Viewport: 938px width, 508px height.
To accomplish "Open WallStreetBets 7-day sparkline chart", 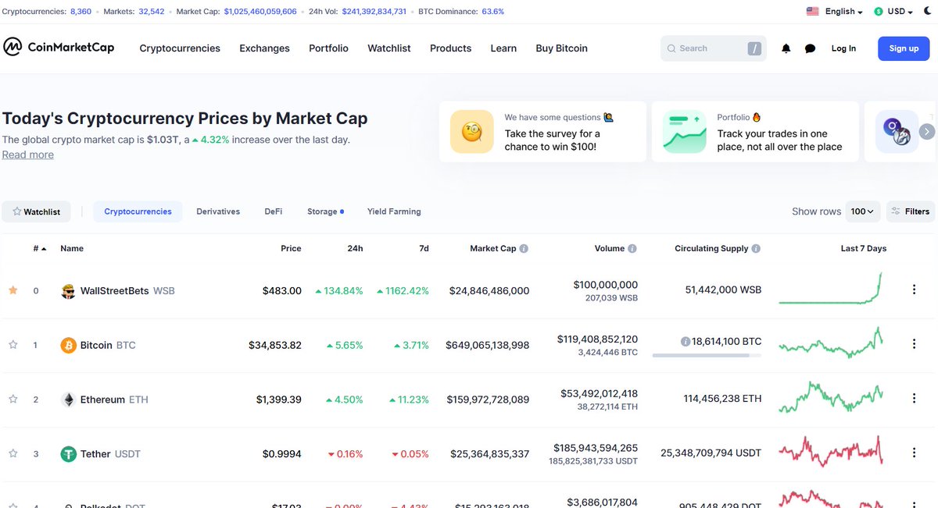I will tap(830, 289).
